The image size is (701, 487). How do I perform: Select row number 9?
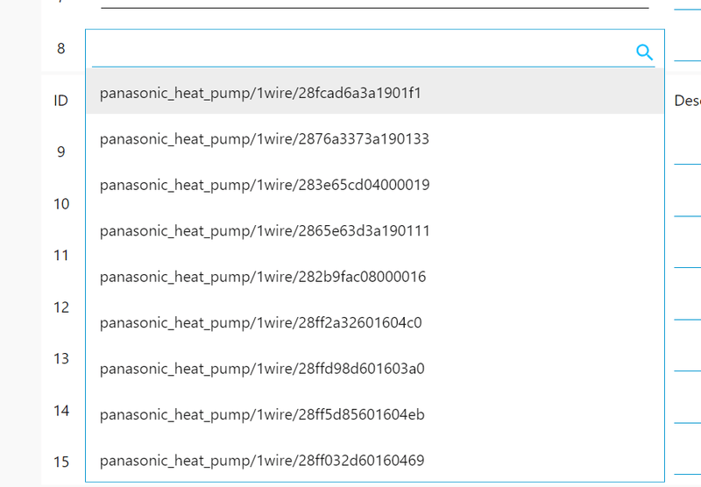[x=60, y=152]
